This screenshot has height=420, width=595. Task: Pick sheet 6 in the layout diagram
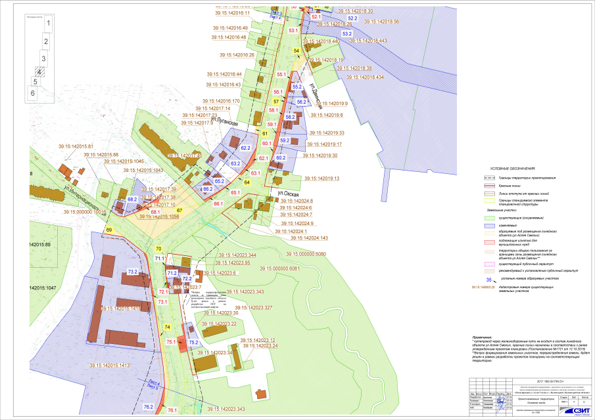pos(32,94)
